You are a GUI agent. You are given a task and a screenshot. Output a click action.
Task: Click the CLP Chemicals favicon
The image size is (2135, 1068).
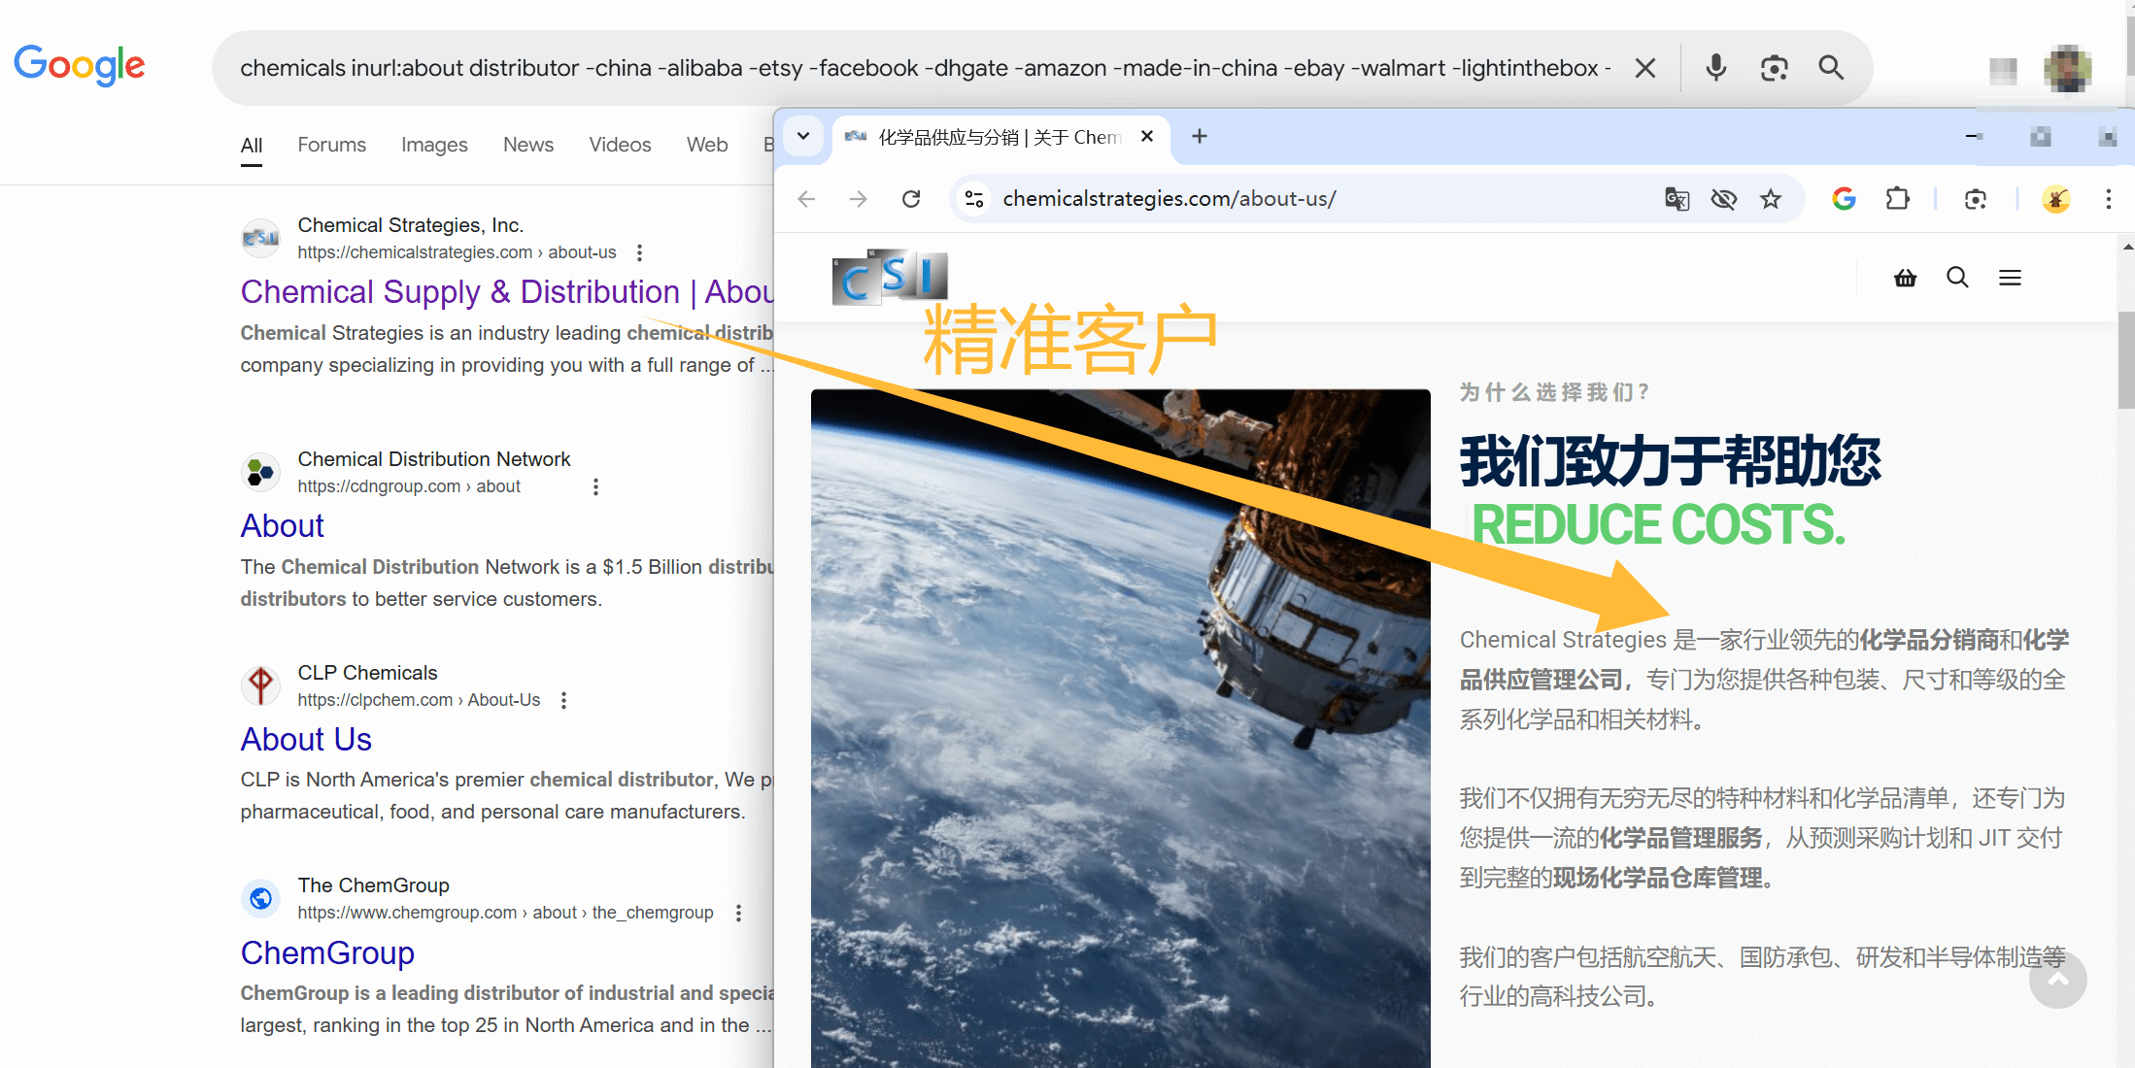click(x=260, y=685)
